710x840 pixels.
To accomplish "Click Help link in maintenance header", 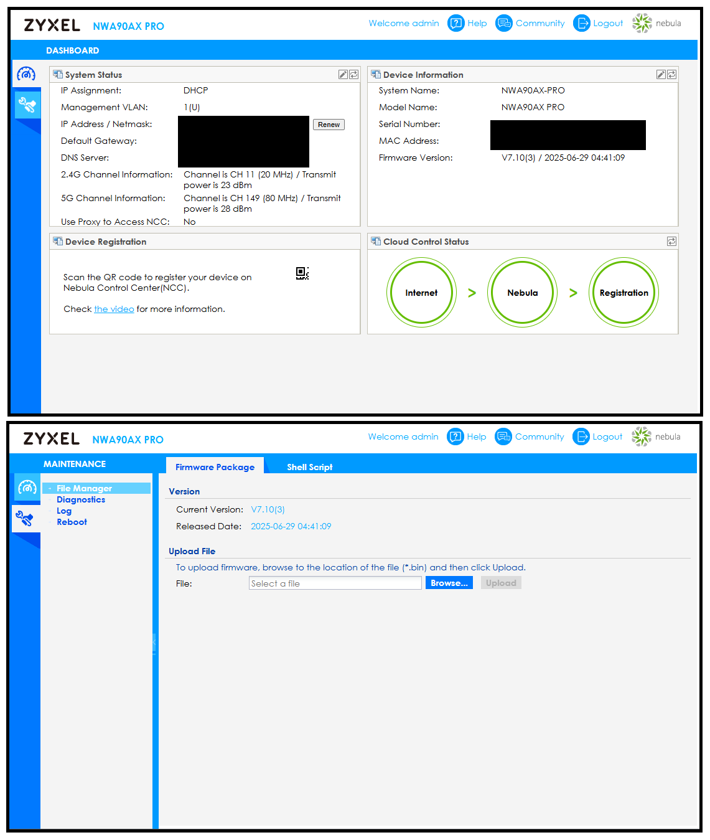I will point(477,437).
